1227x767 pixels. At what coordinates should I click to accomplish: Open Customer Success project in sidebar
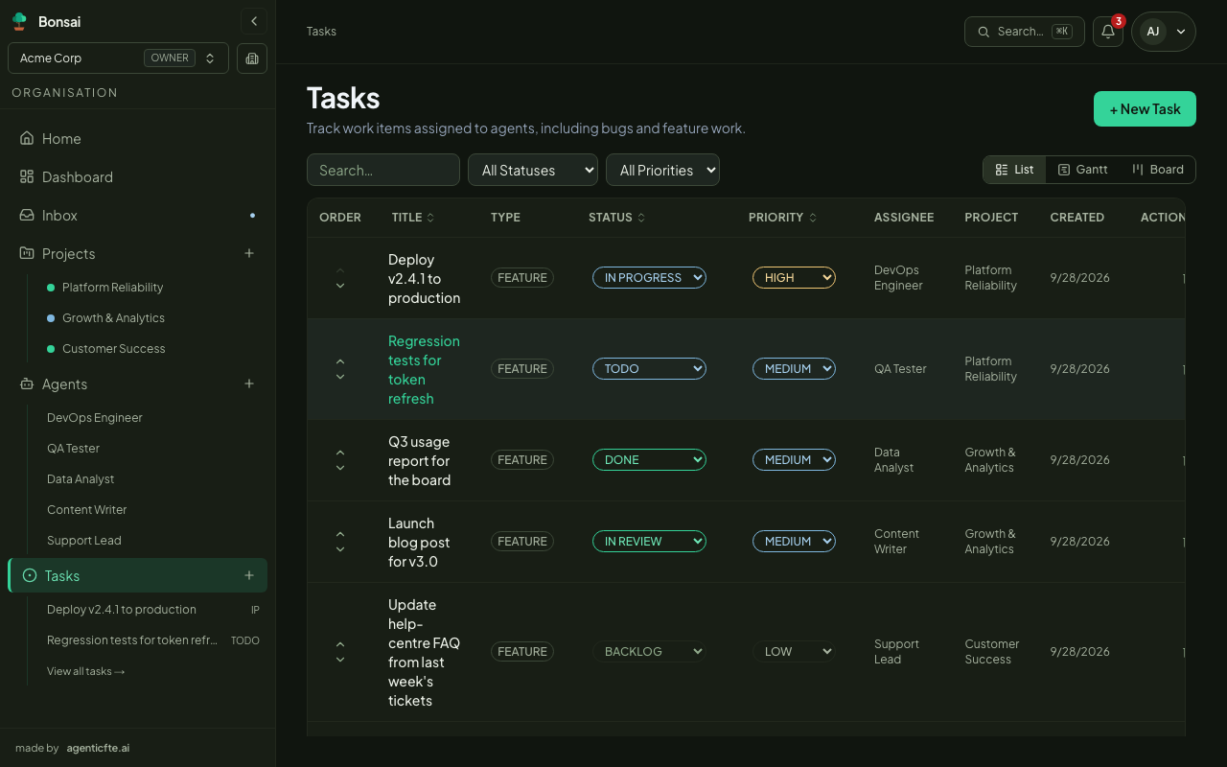click(113, 349)
